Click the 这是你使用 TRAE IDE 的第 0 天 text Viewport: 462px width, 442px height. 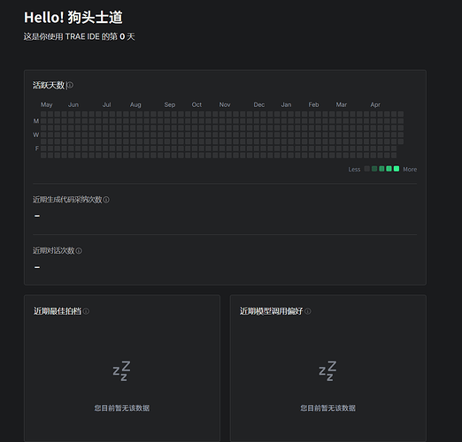79,37
